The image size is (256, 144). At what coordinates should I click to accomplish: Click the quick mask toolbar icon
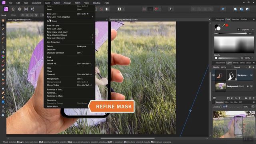point(120,9)
